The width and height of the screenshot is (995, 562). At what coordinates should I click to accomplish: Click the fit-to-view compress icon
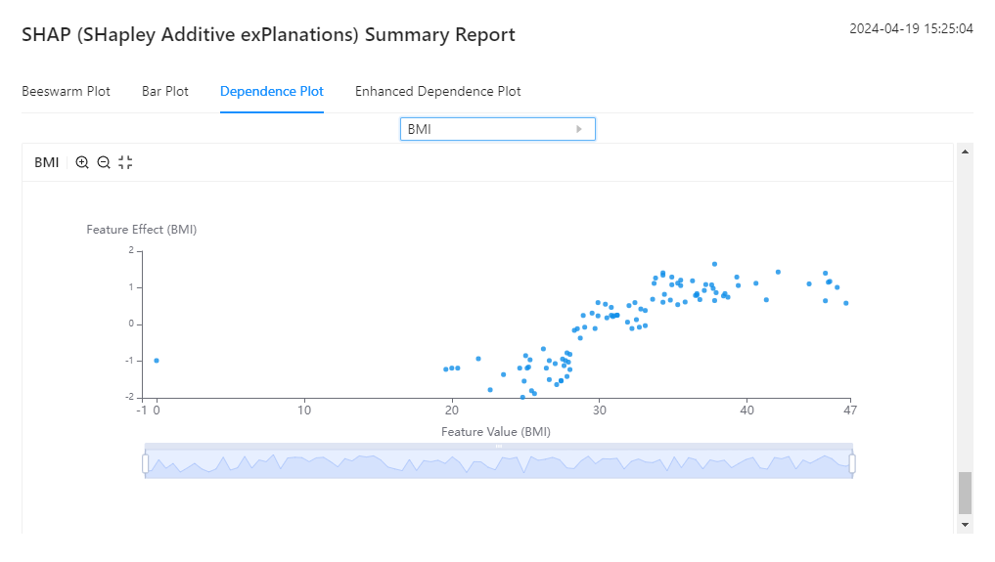pyautogui.click(x=125, y=162)
